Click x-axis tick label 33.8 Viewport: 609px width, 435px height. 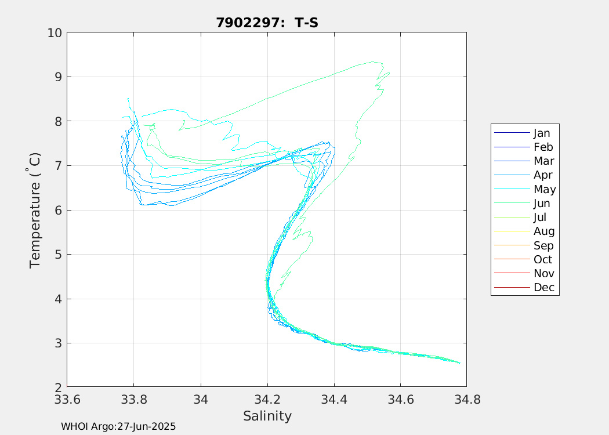click(134, 399)
